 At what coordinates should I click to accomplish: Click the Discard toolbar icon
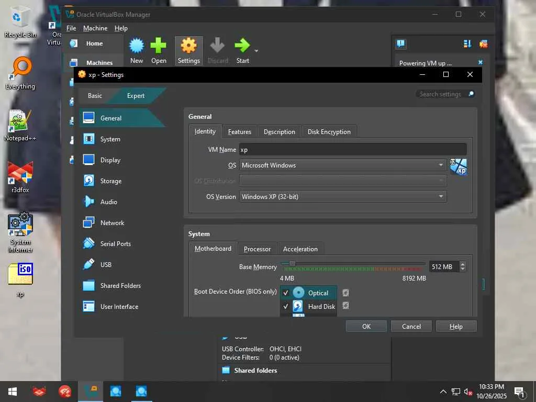click(217, 51)
